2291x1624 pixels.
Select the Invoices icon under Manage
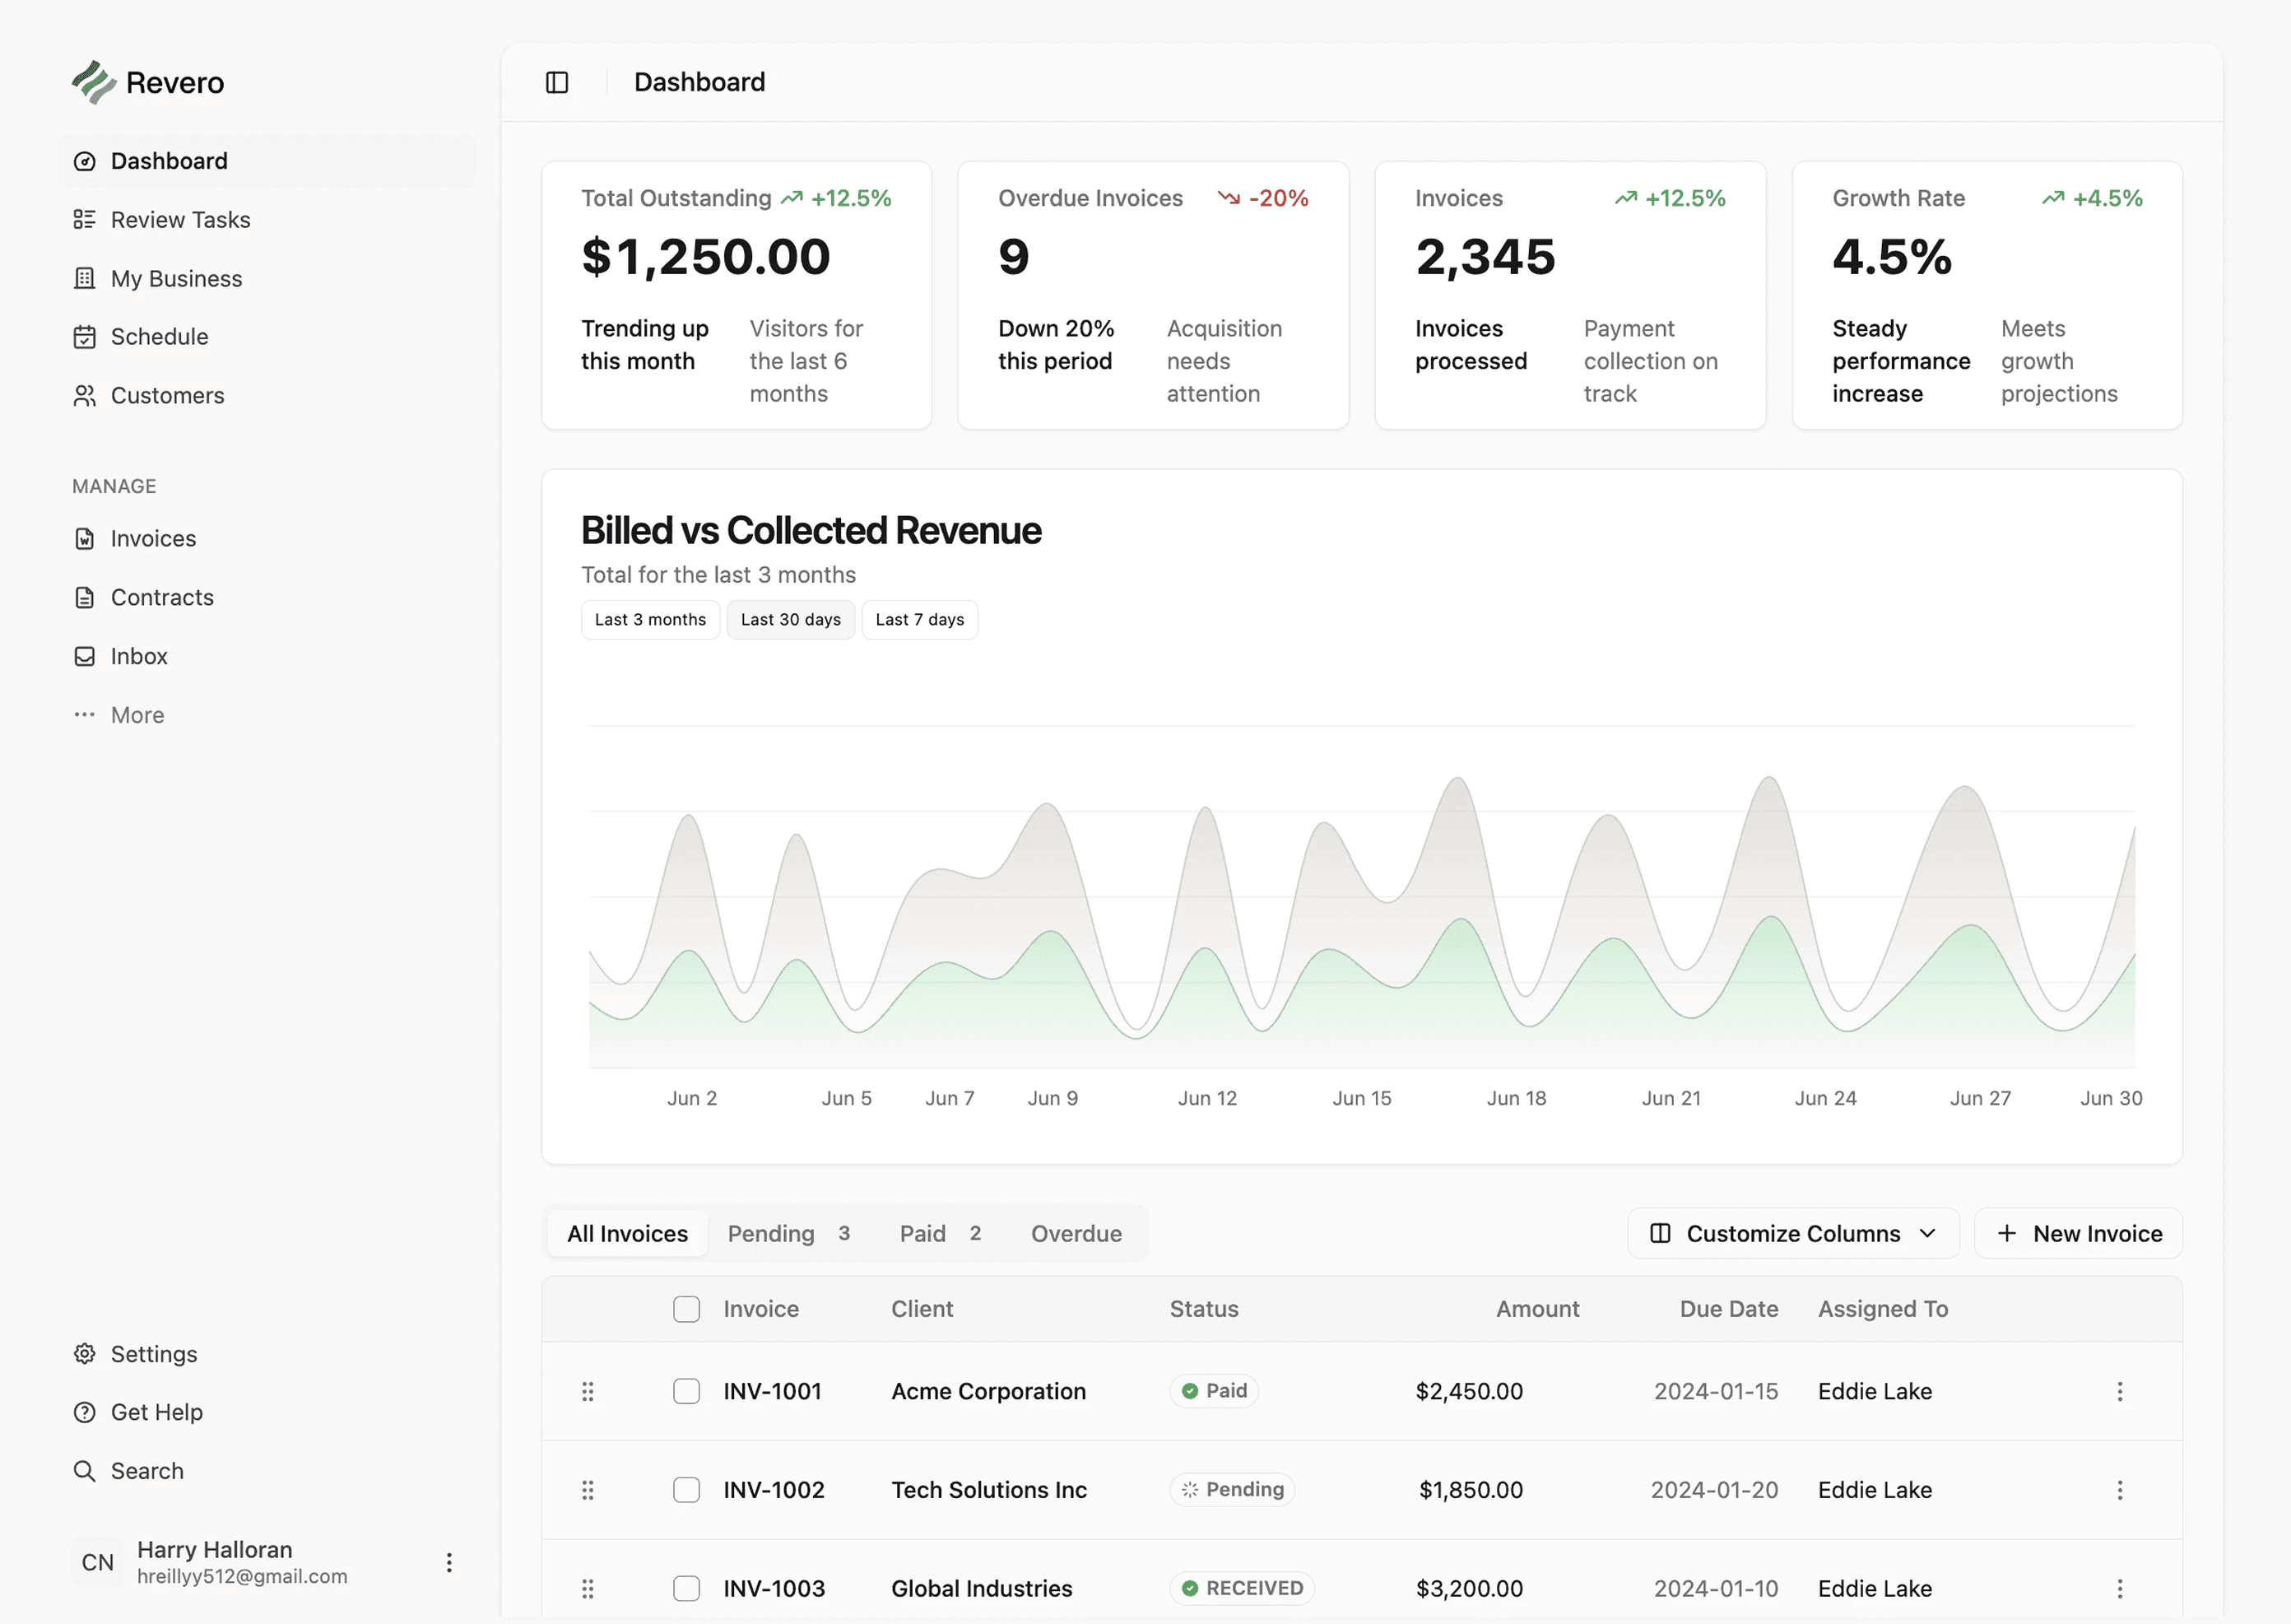pos(85,538)
